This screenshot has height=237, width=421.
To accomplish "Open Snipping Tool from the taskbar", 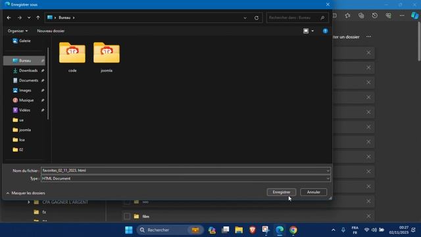I will coord(266,230).
